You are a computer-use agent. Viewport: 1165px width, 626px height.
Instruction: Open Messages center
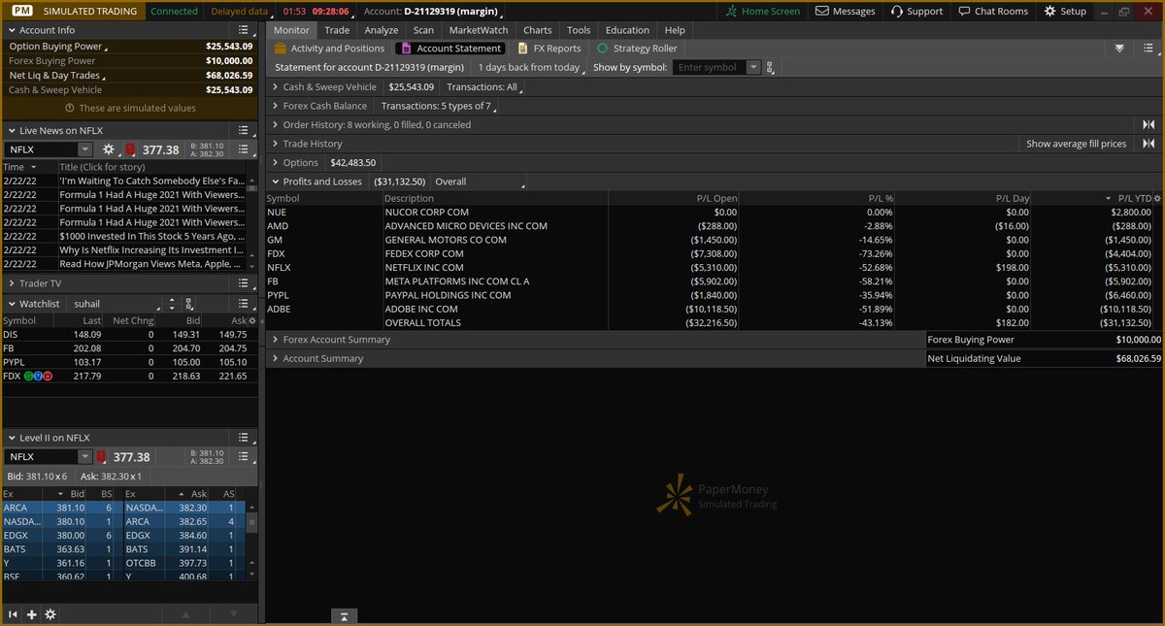(x=845, y=11)
